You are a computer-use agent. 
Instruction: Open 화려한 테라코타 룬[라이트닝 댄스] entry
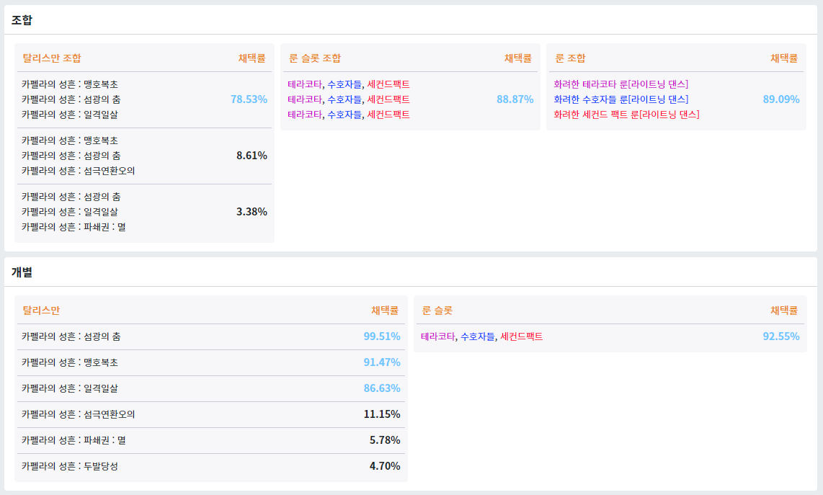[620, 84]
